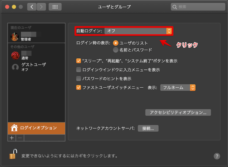
Task: Open アクセシビリティオプション button
Action: (x=178, y=112)
